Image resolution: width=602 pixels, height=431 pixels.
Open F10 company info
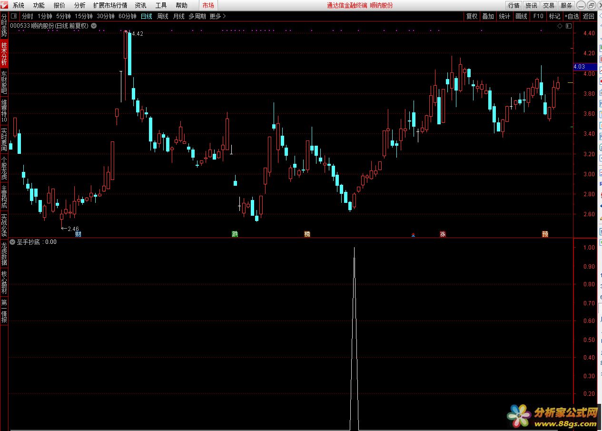tap(538, 16)
